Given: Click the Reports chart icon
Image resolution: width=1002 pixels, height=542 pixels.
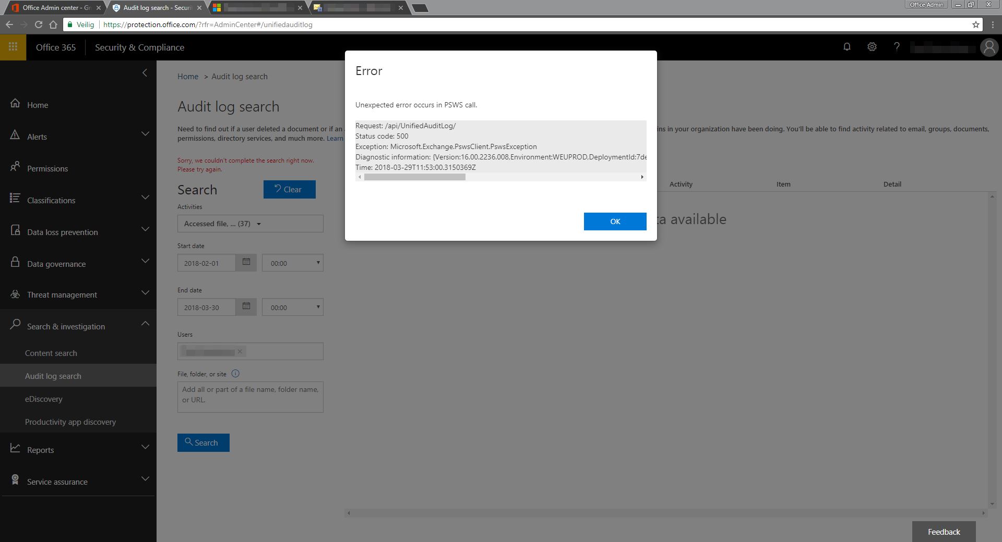Looking at the screenshot, I should point(15,448).
